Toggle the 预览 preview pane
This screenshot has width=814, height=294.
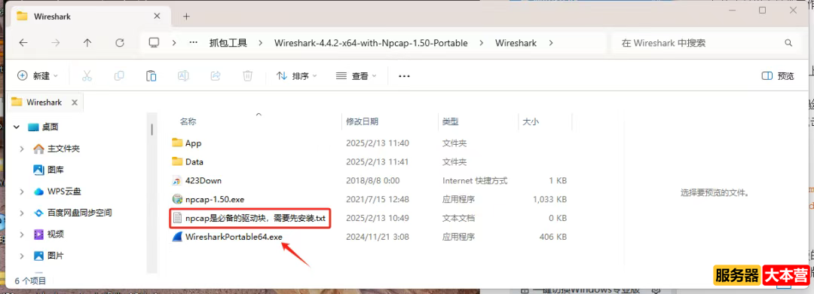click(778, 76)
